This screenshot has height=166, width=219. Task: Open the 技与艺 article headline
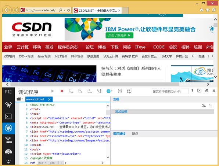click(x=131, y=71)
